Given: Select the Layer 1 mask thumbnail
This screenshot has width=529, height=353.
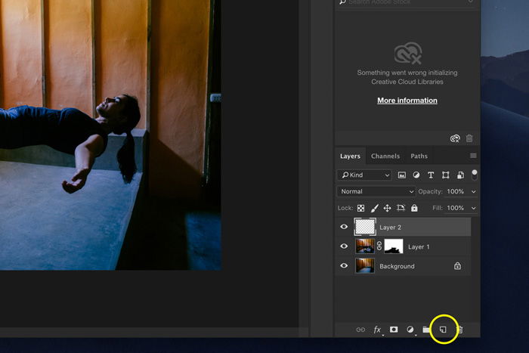Looking at the screenshot, I should click(393, 246).
